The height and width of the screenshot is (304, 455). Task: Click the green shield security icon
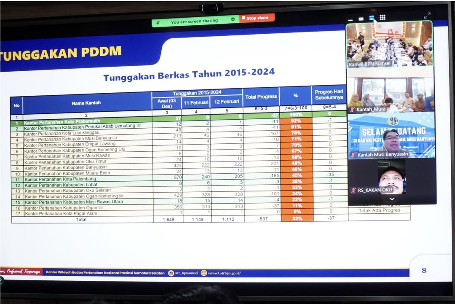click(x=233, y=19)
